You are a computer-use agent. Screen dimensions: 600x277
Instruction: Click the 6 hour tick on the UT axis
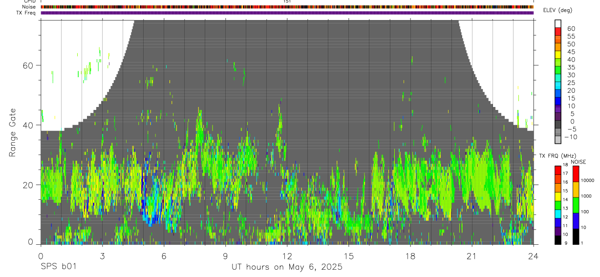click(x=164, y=256)
